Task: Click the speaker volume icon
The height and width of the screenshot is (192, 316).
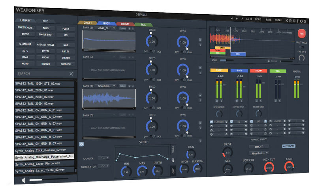Action: (23, 180)
